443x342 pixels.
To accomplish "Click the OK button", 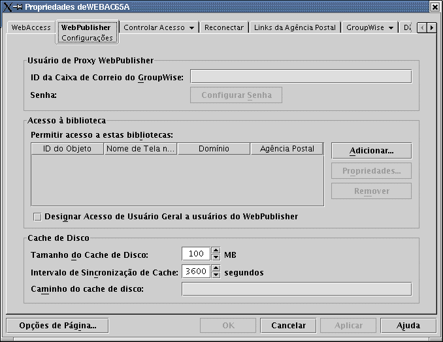I will (228, 326).
